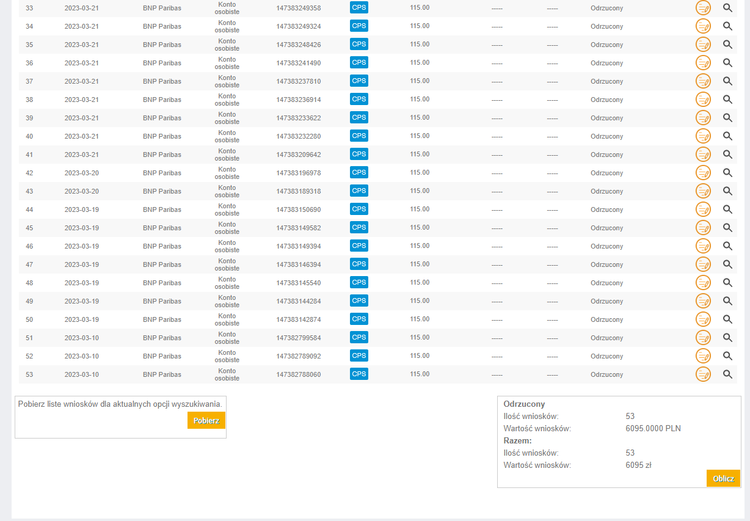Viewport: 750px width, 521px height.
Task: Click the edit note icon in row 53
Action: click(x=703, y=374)
